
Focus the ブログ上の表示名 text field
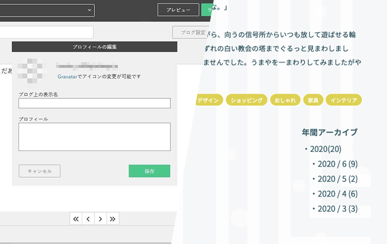[x=94, y=103]
